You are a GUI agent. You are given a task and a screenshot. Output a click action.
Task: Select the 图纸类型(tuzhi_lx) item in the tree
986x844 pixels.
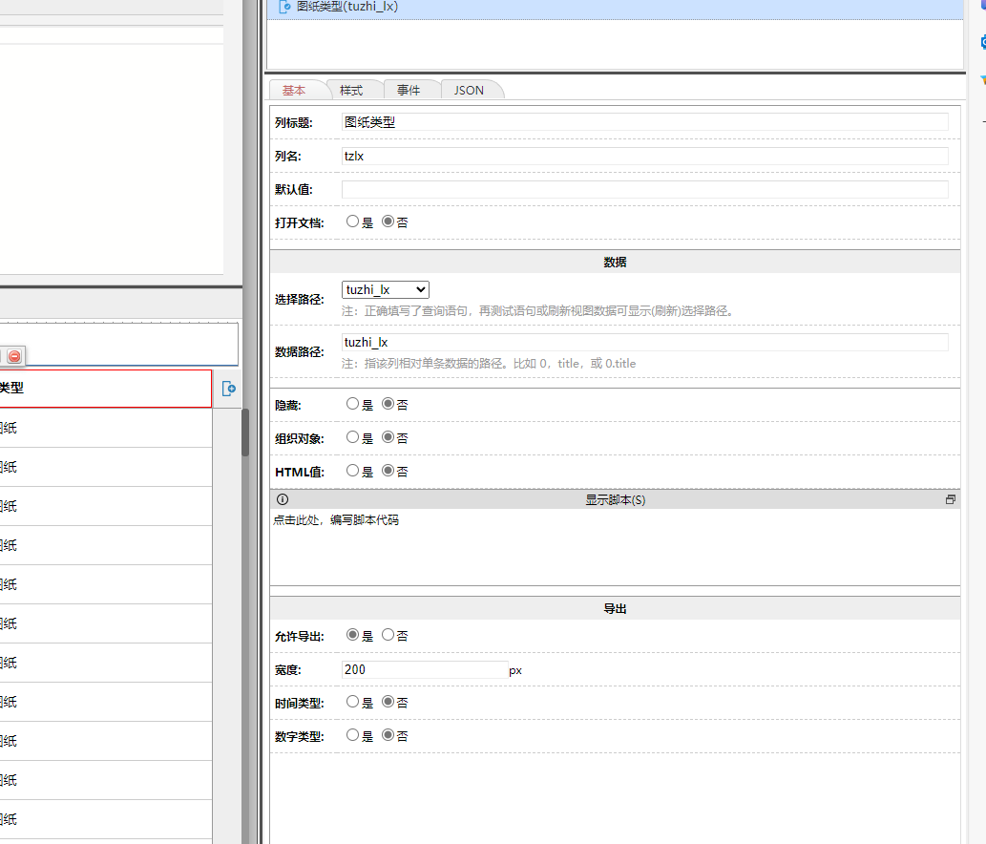click(x=615, y=9)
